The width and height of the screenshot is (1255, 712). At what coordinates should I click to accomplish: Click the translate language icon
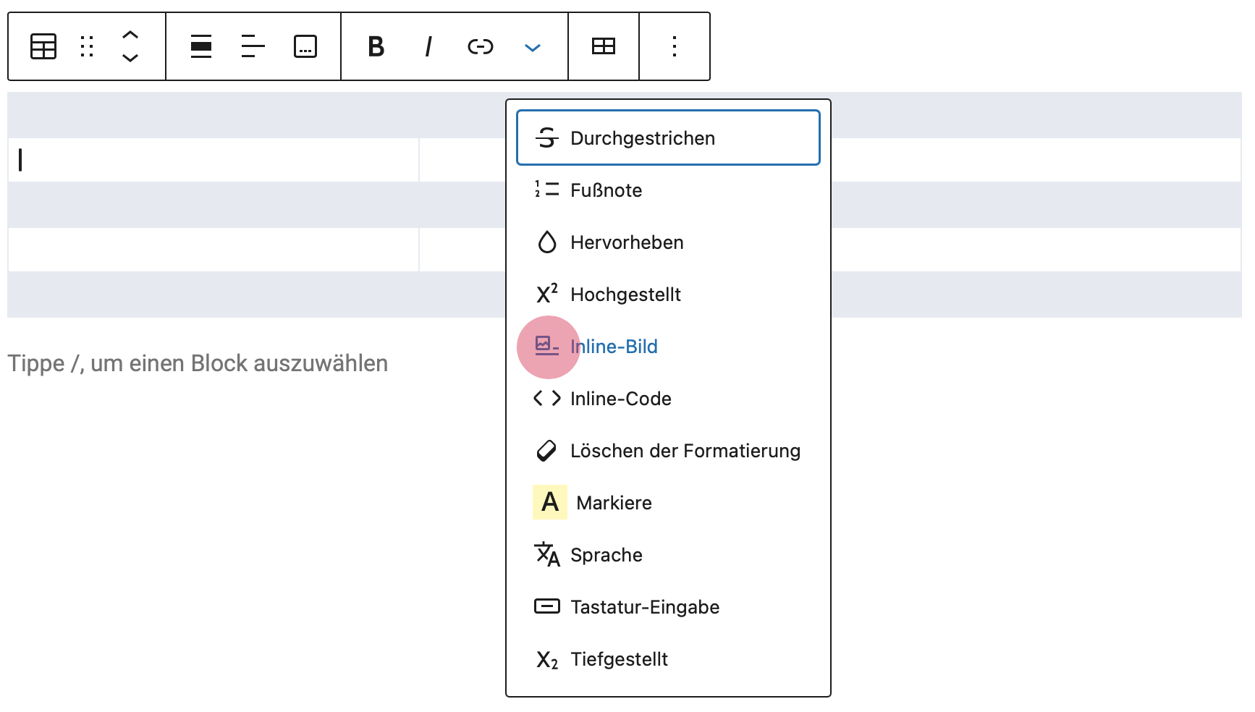[x=547, y=554]
